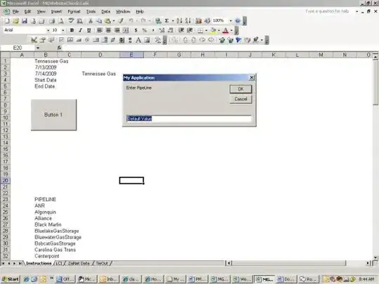Expand the Paste options dropdown arrow
The height and width of the screenshot is (284, 379).
click(x=114, y=21)
